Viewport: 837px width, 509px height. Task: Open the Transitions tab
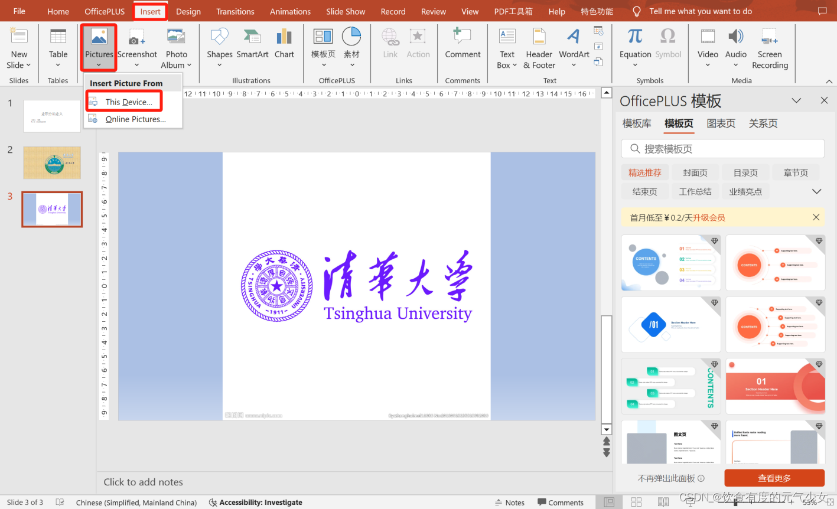pos(235,11)
